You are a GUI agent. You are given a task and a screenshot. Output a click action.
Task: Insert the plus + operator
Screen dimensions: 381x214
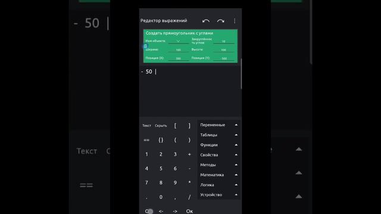189,155
